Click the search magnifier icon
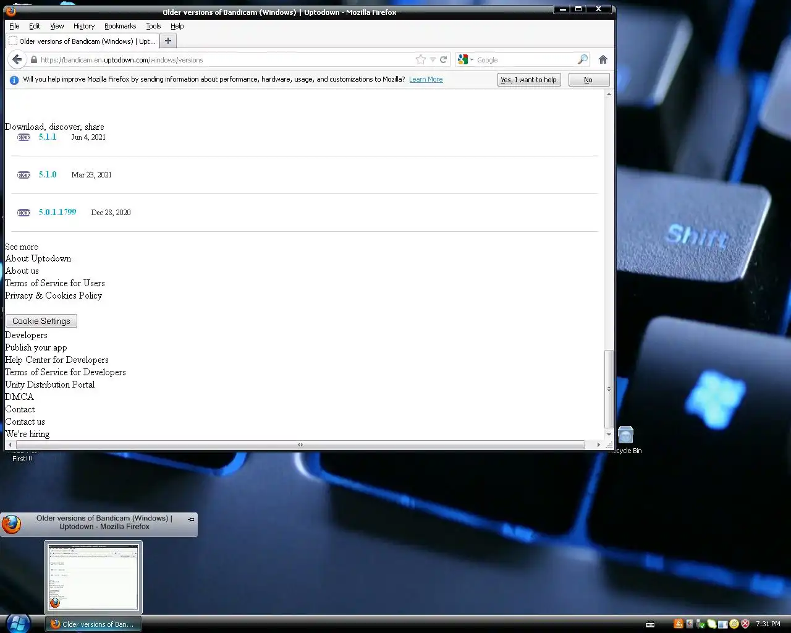791x633 pixels. [582, 59]
